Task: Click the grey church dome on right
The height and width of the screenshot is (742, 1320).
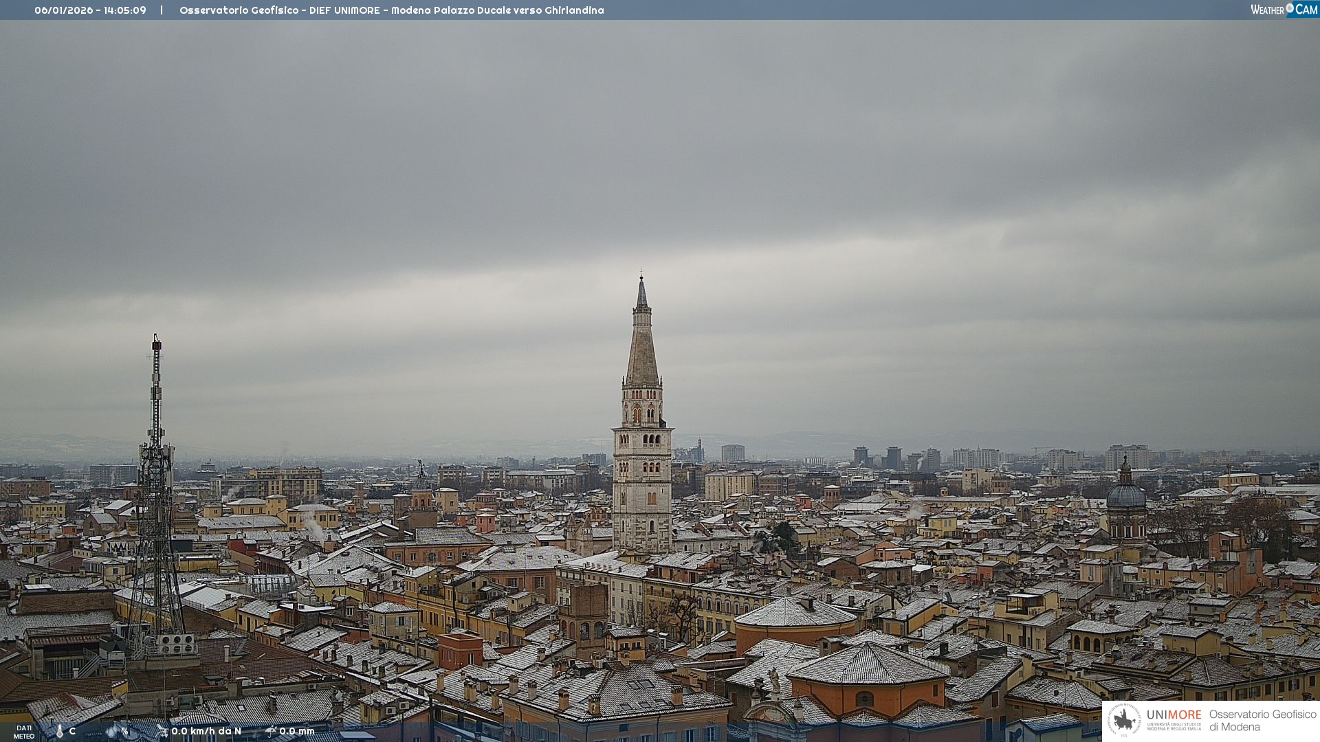Action: (1125, 495)
